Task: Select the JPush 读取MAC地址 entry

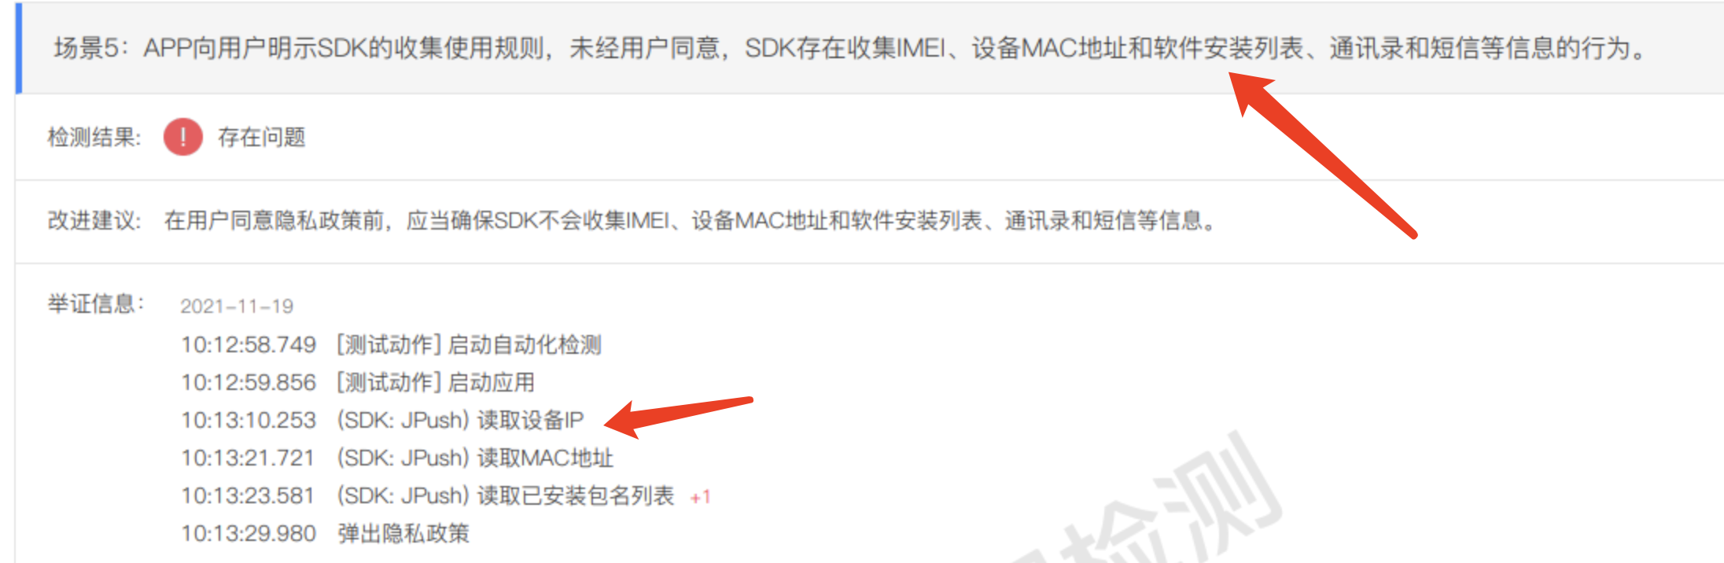Action: tap(397, 458)
